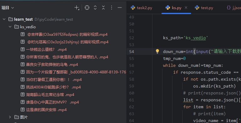
Task: Click the while down_num!=tmp_num: line
Action: (x=193, y=65)
